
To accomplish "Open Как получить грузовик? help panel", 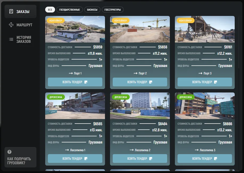I will (x=20, y=157).
